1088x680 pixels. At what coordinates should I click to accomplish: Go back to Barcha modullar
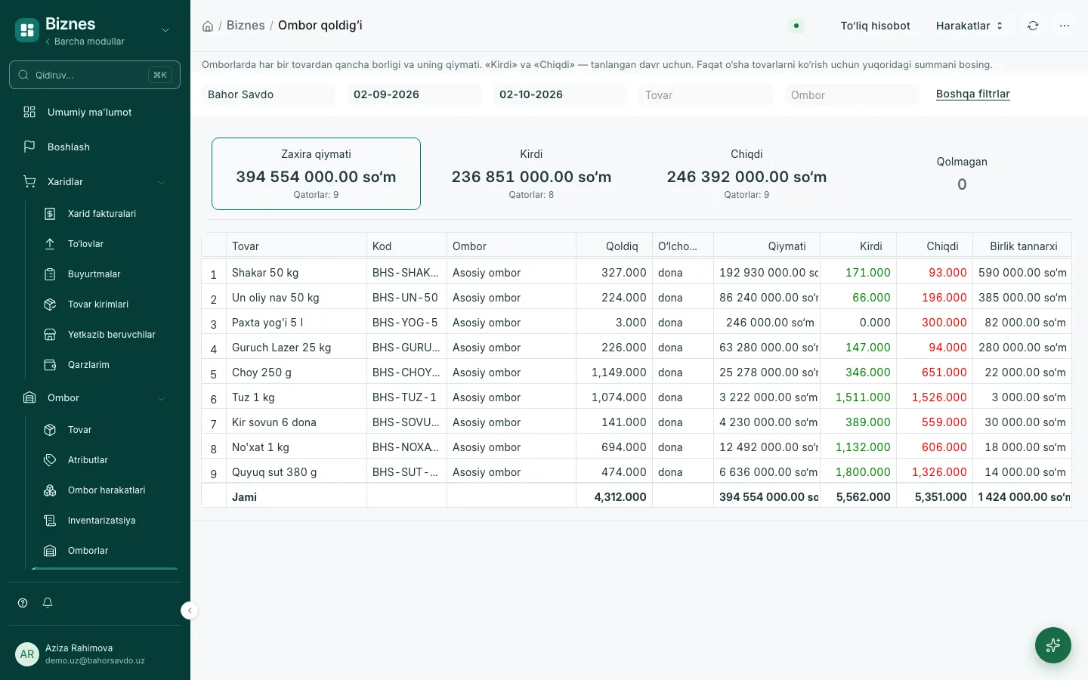[x=85, y=42]
